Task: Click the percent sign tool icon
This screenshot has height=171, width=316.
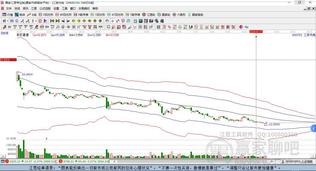Action: click(169, 27)
